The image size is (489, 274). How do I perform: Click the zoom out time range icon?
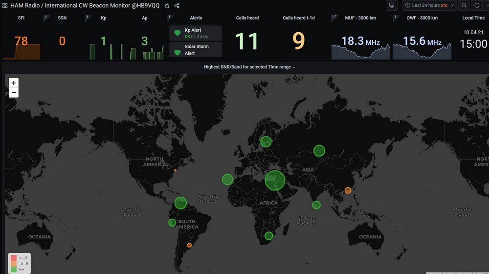click(x=464, y=5)
